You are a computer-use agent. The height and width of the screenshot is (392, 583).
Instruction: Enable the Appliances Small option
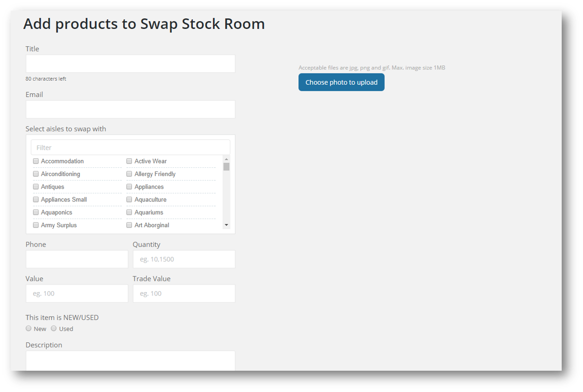click(36, 199)
